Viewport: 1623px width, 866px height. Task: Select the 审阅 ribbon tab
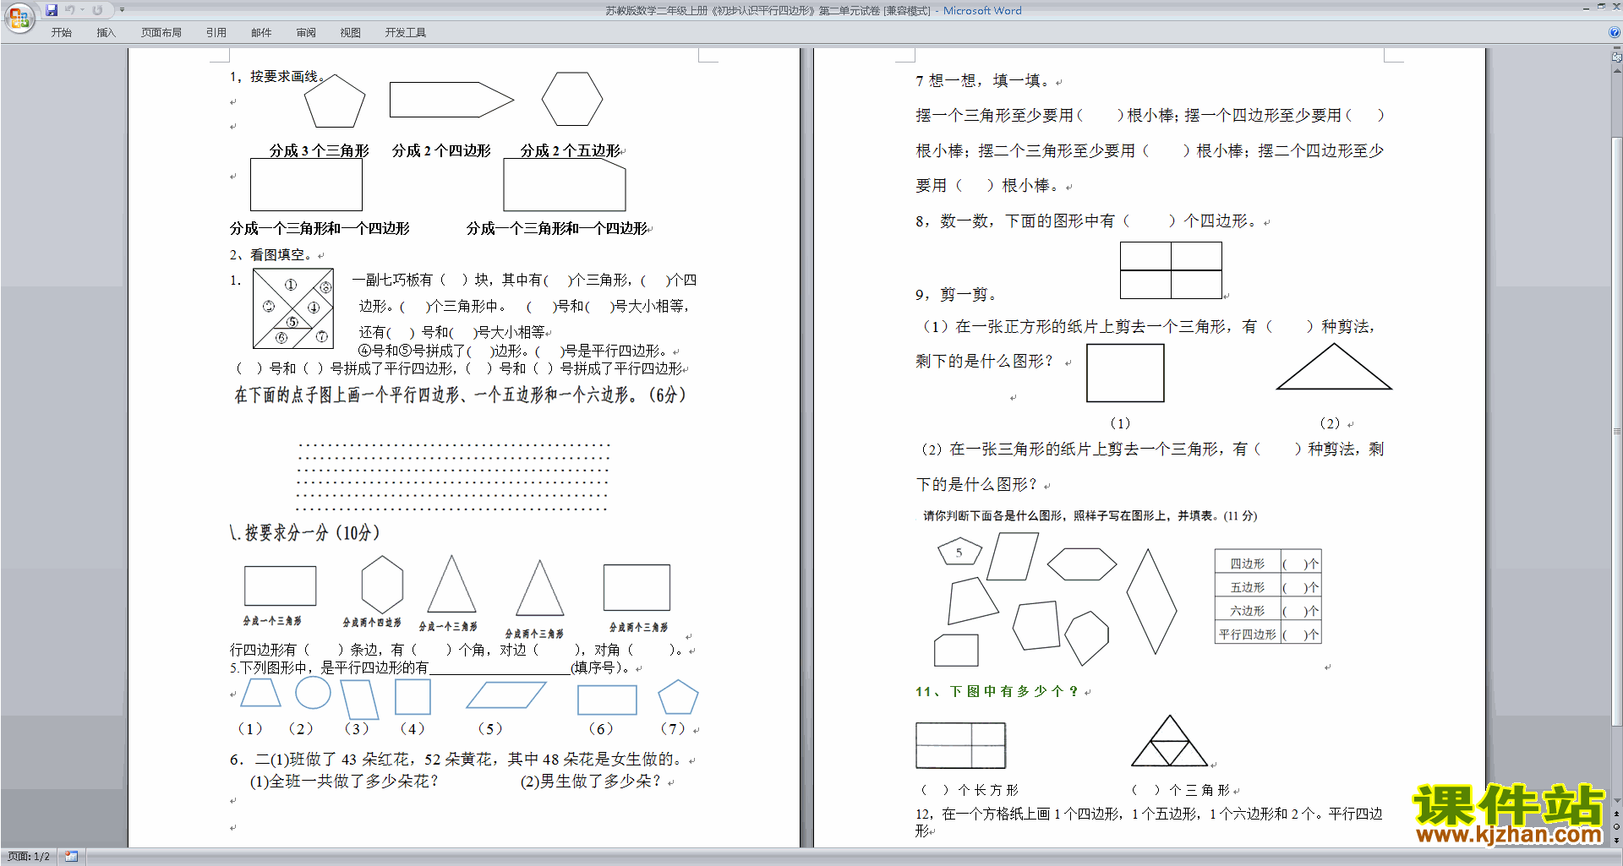(x=306, y=33)
